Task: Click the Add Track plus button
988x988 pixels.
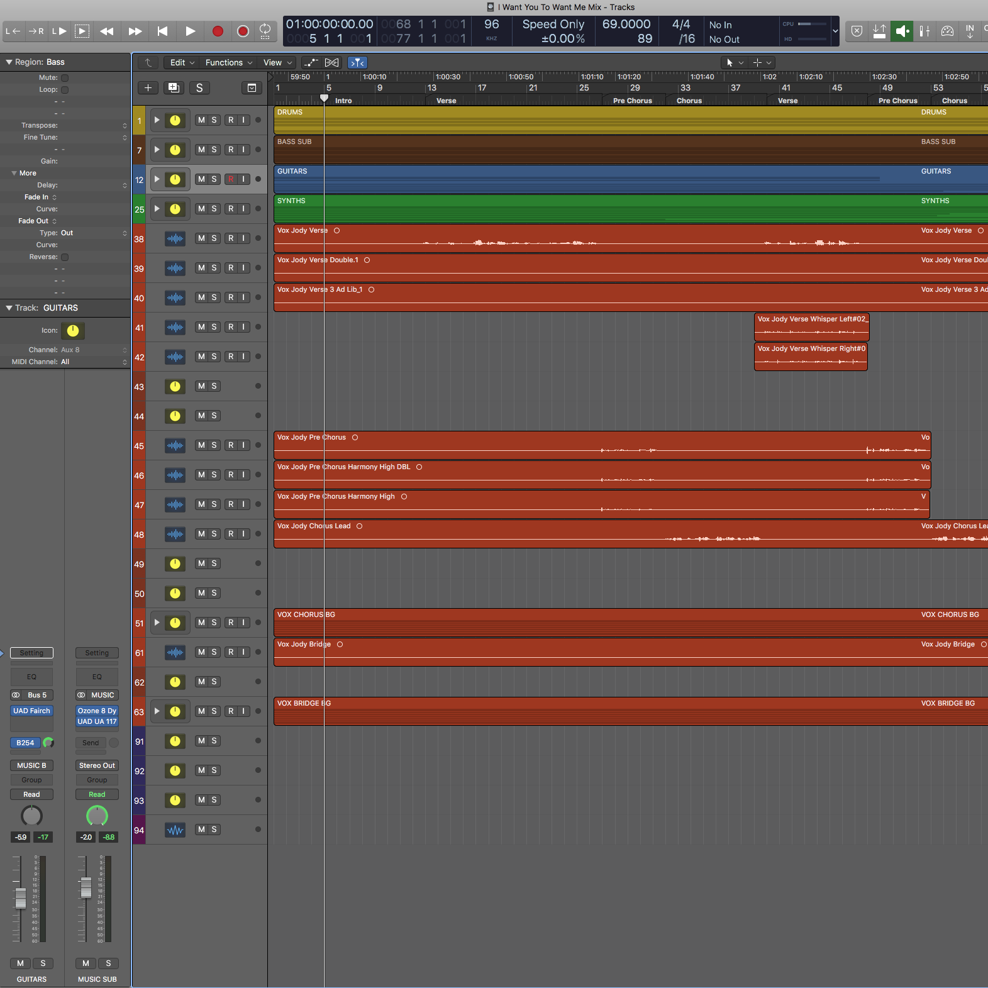Action: point(148,88)
